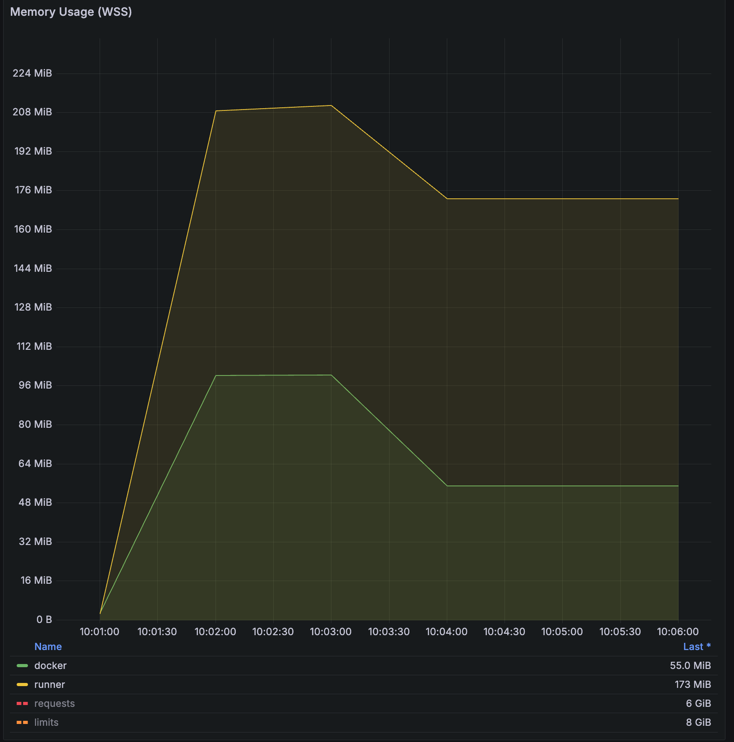Show the hidden requests series
Screen dimensions: 734x742
[55, 703]
